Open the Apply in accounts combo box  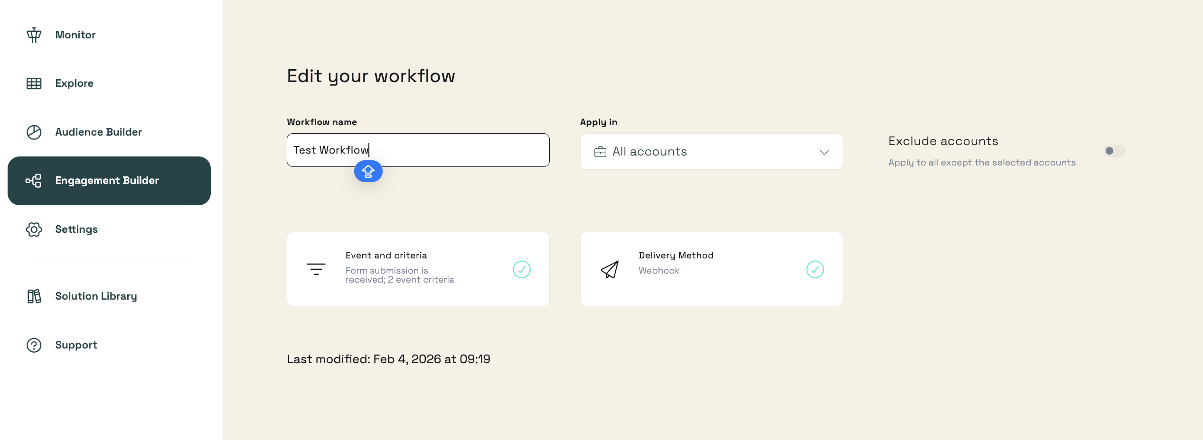711,152
